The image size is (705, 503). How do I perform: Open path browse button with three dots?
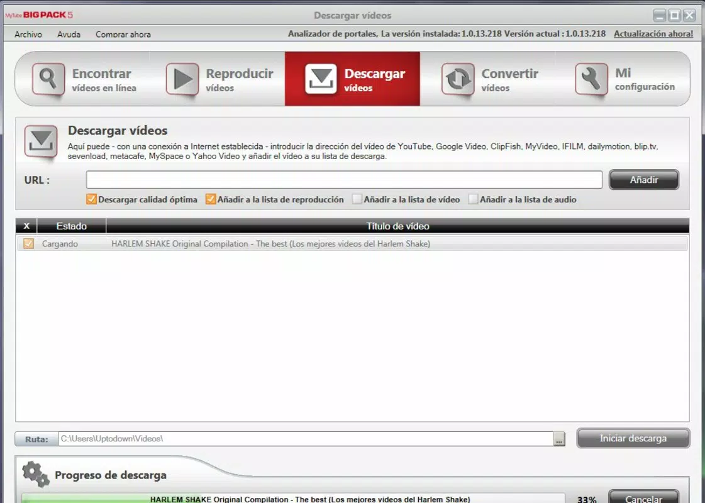(559, 439)
